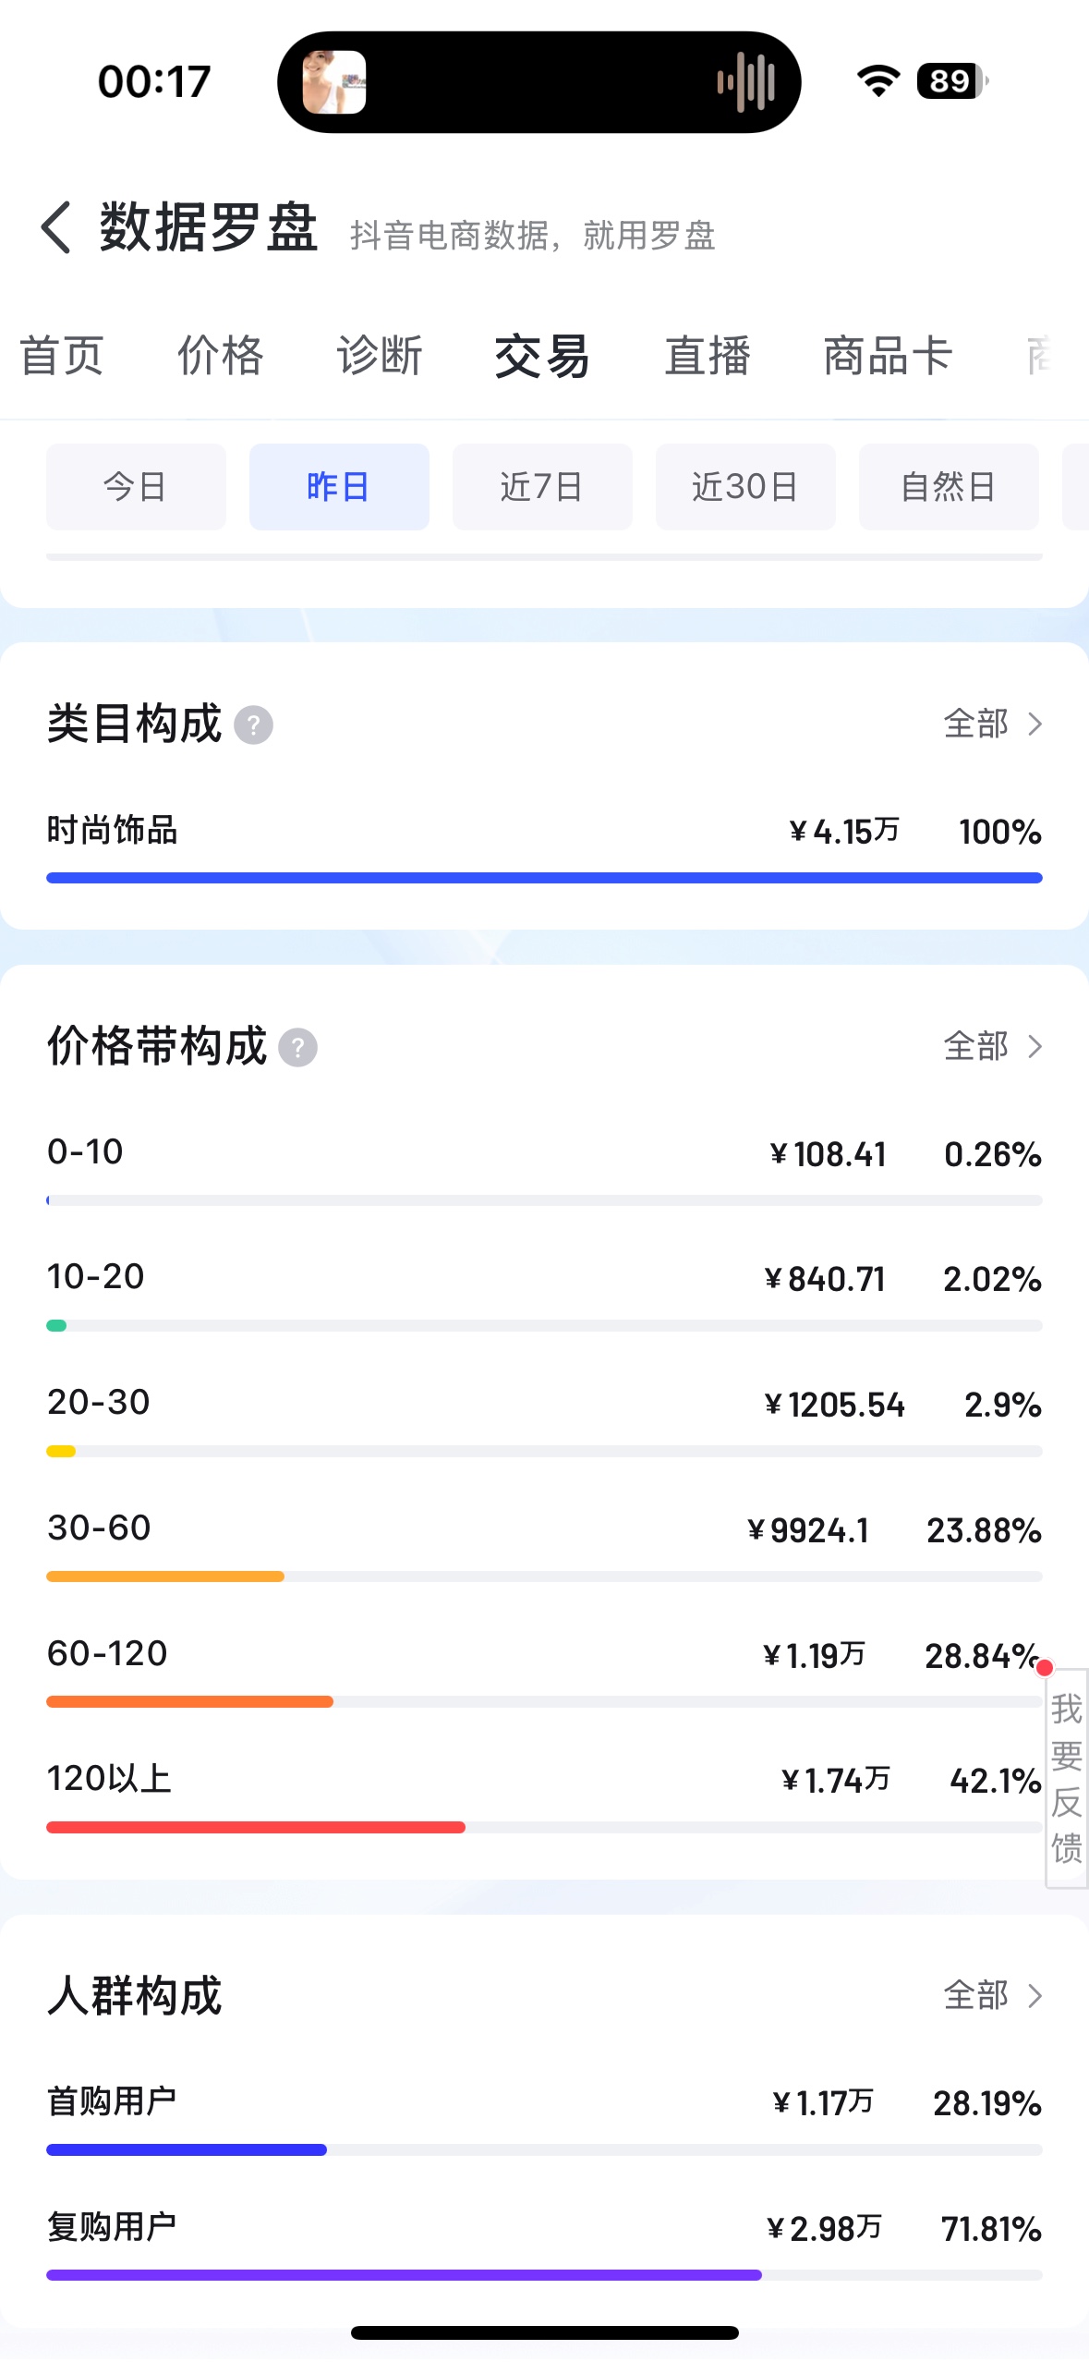Viewport: 1089px width, 2362px height.
Task: Click the 120以上 red progress bar
Action: (x=256, y=1827)
